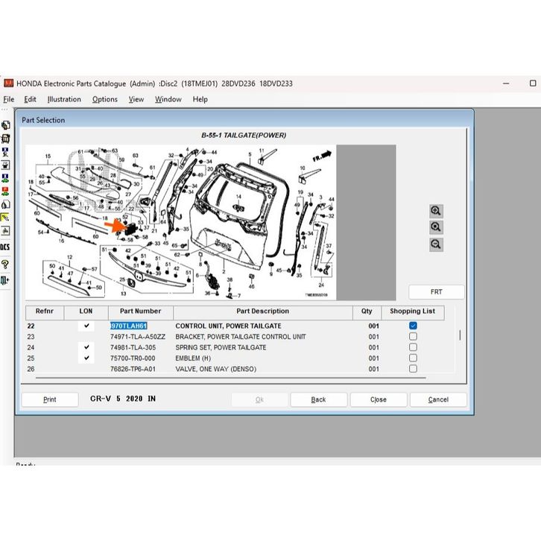541x541 pixels.
Task: Expand the View menu
Action: (136, 99)
